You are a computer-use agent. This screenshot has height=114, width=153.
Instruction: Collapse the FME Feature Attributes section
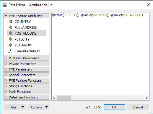(x=27, y=16)
